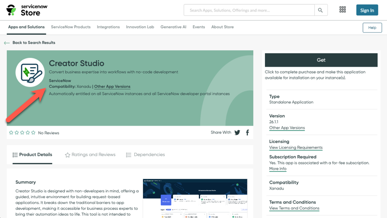This screenshot has width=387, height=218.
Task: Open Generative AI nav item
Action: (x=173, y=27)
